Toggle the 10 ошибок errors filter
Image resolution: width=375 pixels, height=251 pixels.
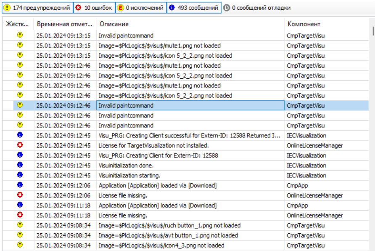pos(94,8)
